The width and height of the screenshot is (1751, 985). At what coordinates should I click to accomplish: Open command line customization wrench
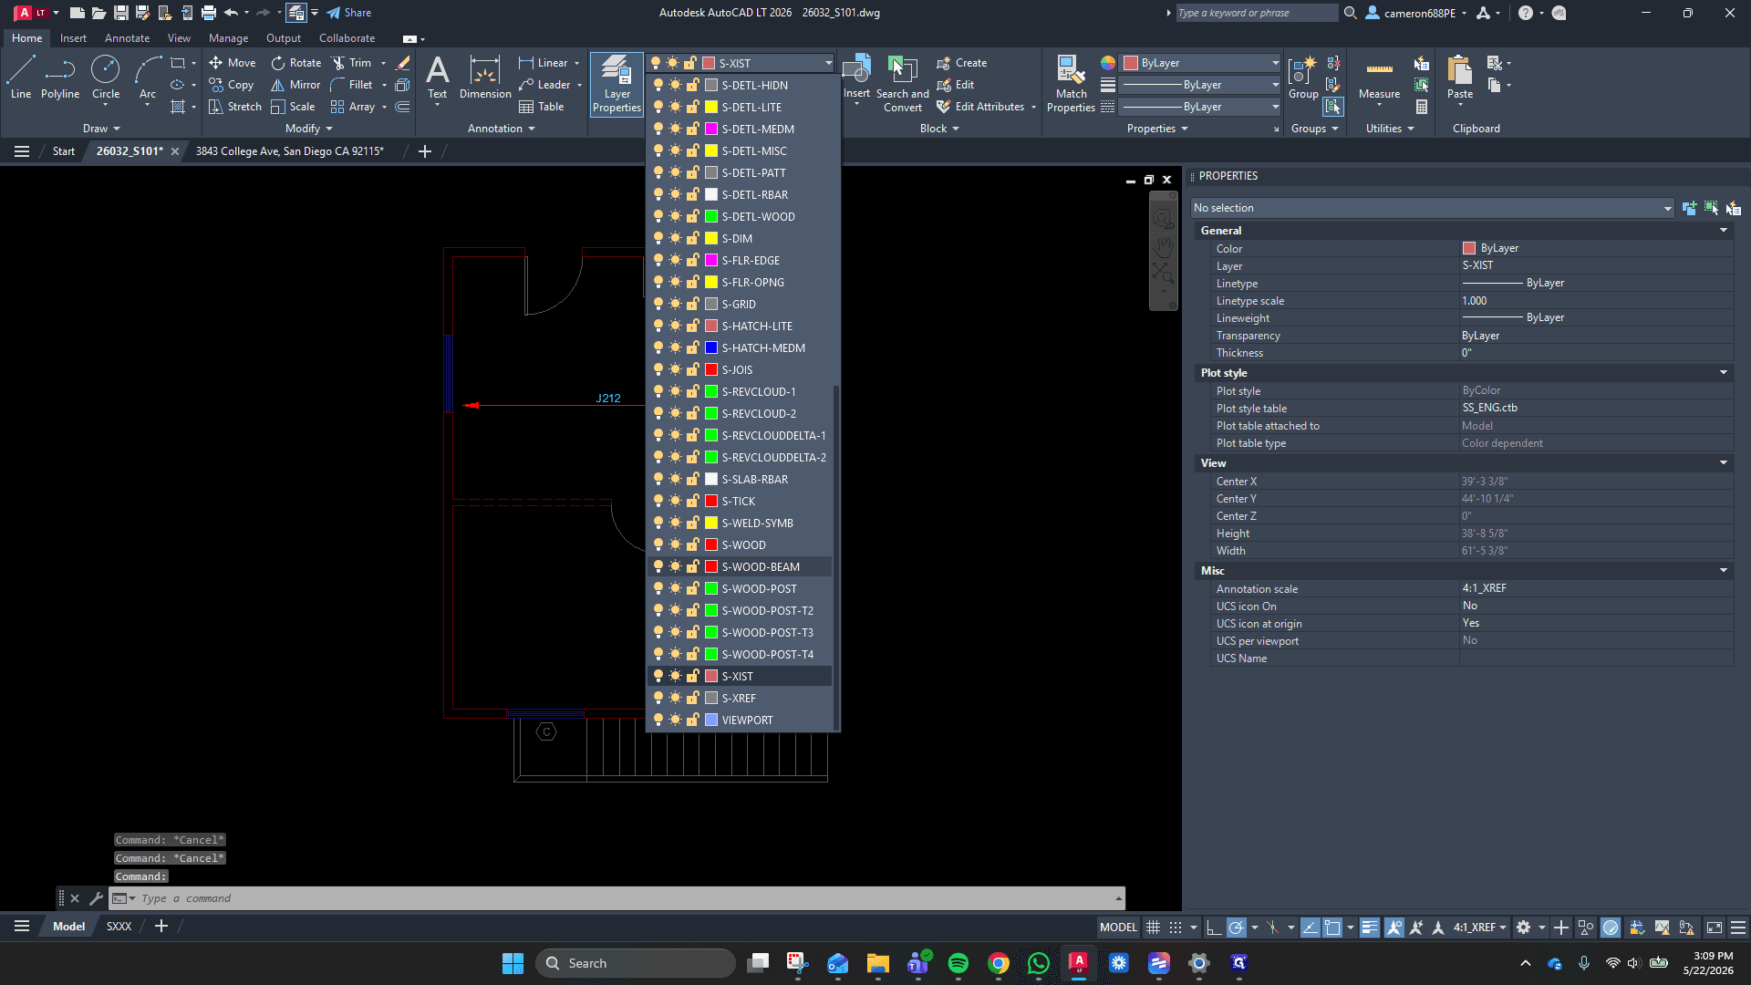tap(96, 898)
